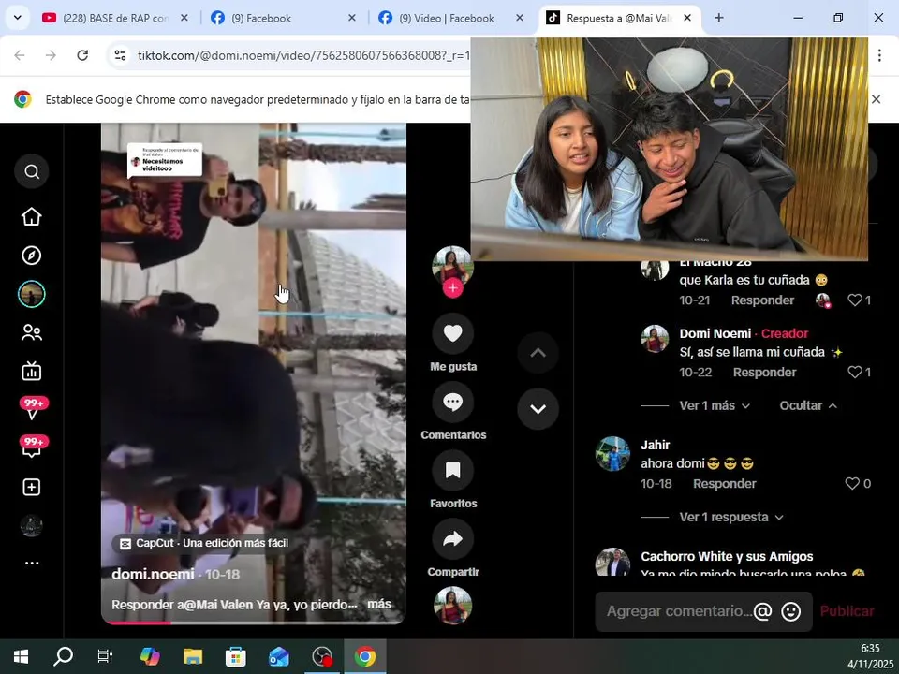Reply to Jahir's comment

point(724,484)
